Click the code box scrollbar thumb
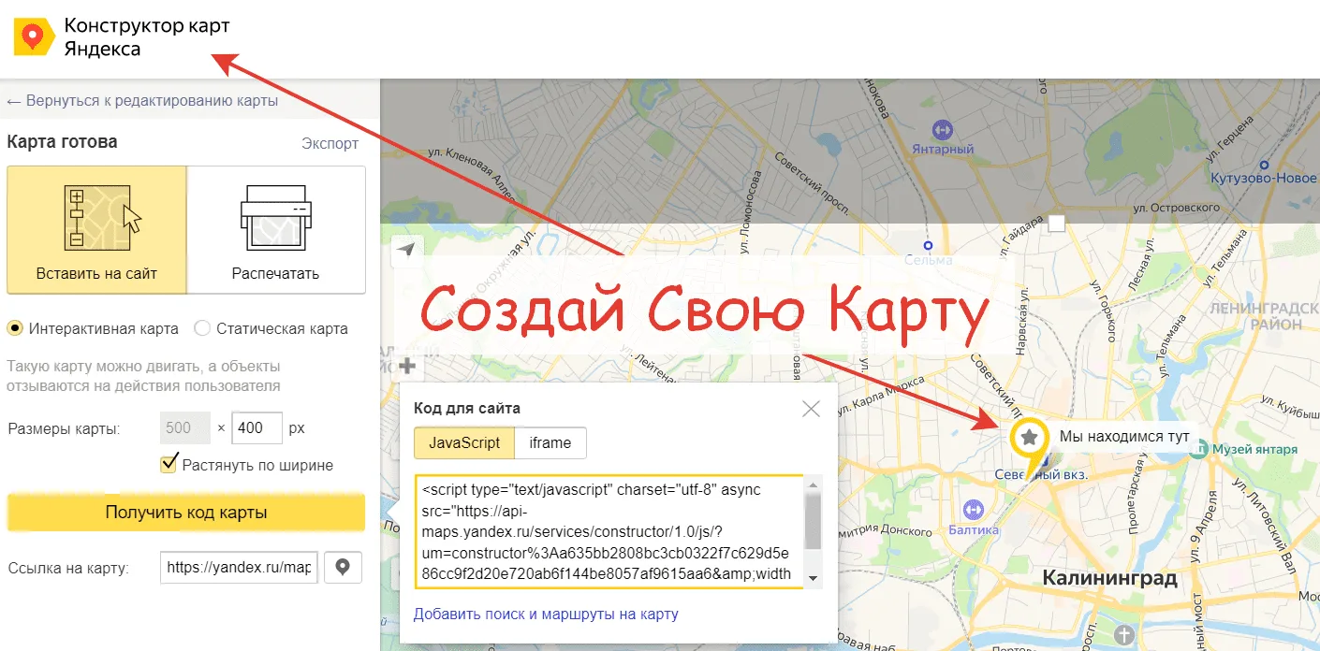 point(813,521)
